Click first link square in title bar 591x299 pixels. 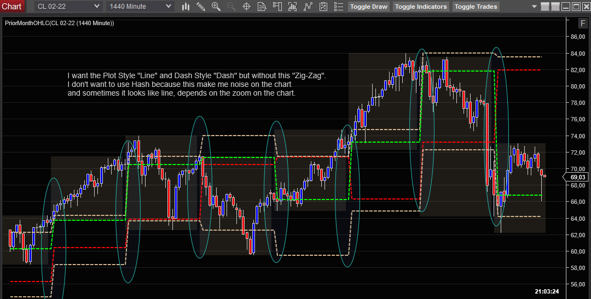click(x=544, y=7)
